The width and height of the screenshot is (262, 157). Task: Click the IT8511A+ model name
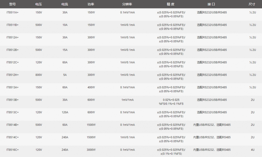13,12
